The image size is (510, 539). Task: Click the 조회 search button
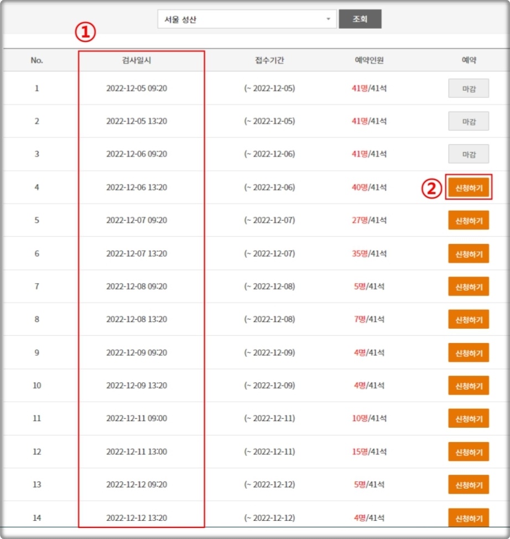click(x=360, y=19)
